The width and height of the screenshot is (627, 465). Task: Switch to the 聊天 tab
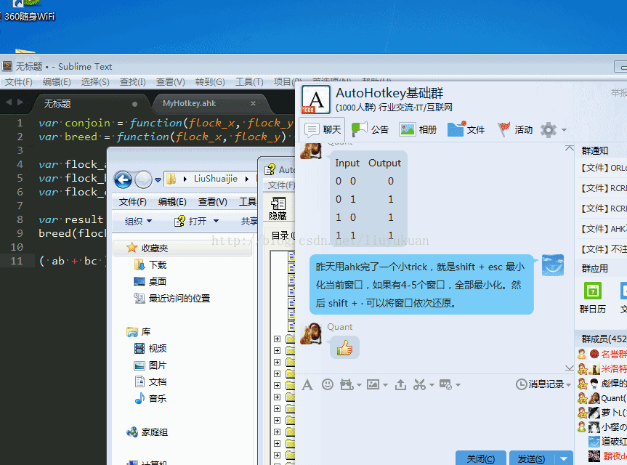323,130
